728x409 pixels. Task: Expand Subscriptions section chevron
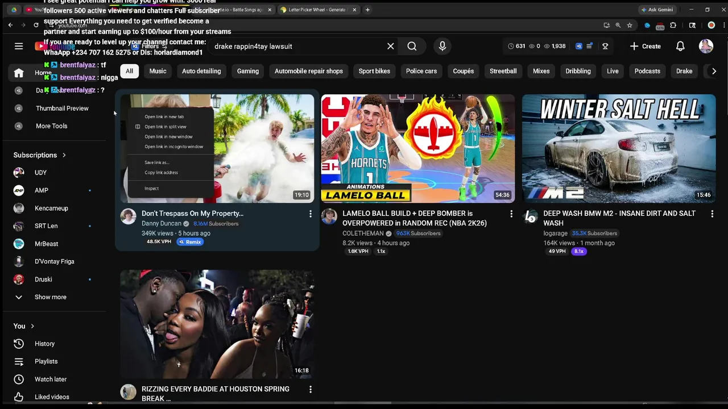pos(64,155)
